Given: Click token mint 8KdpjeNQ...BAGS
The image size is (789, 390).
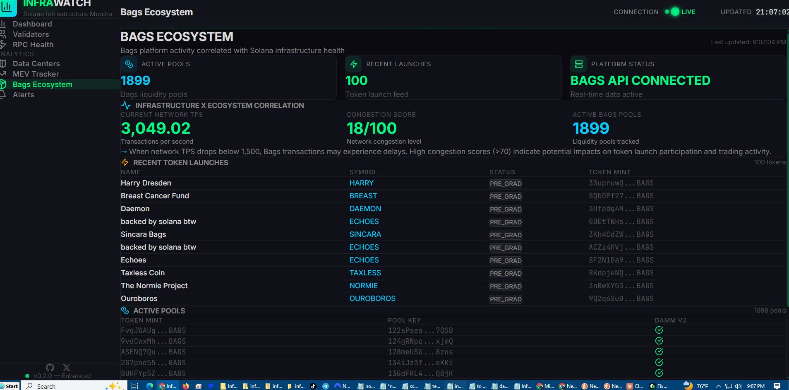Looking at the screenshot, I should [621, 273].
